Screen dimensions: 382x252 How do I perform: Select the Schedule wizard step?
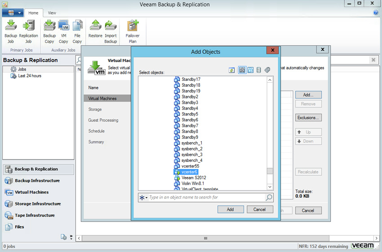click(x=97, y=131)
